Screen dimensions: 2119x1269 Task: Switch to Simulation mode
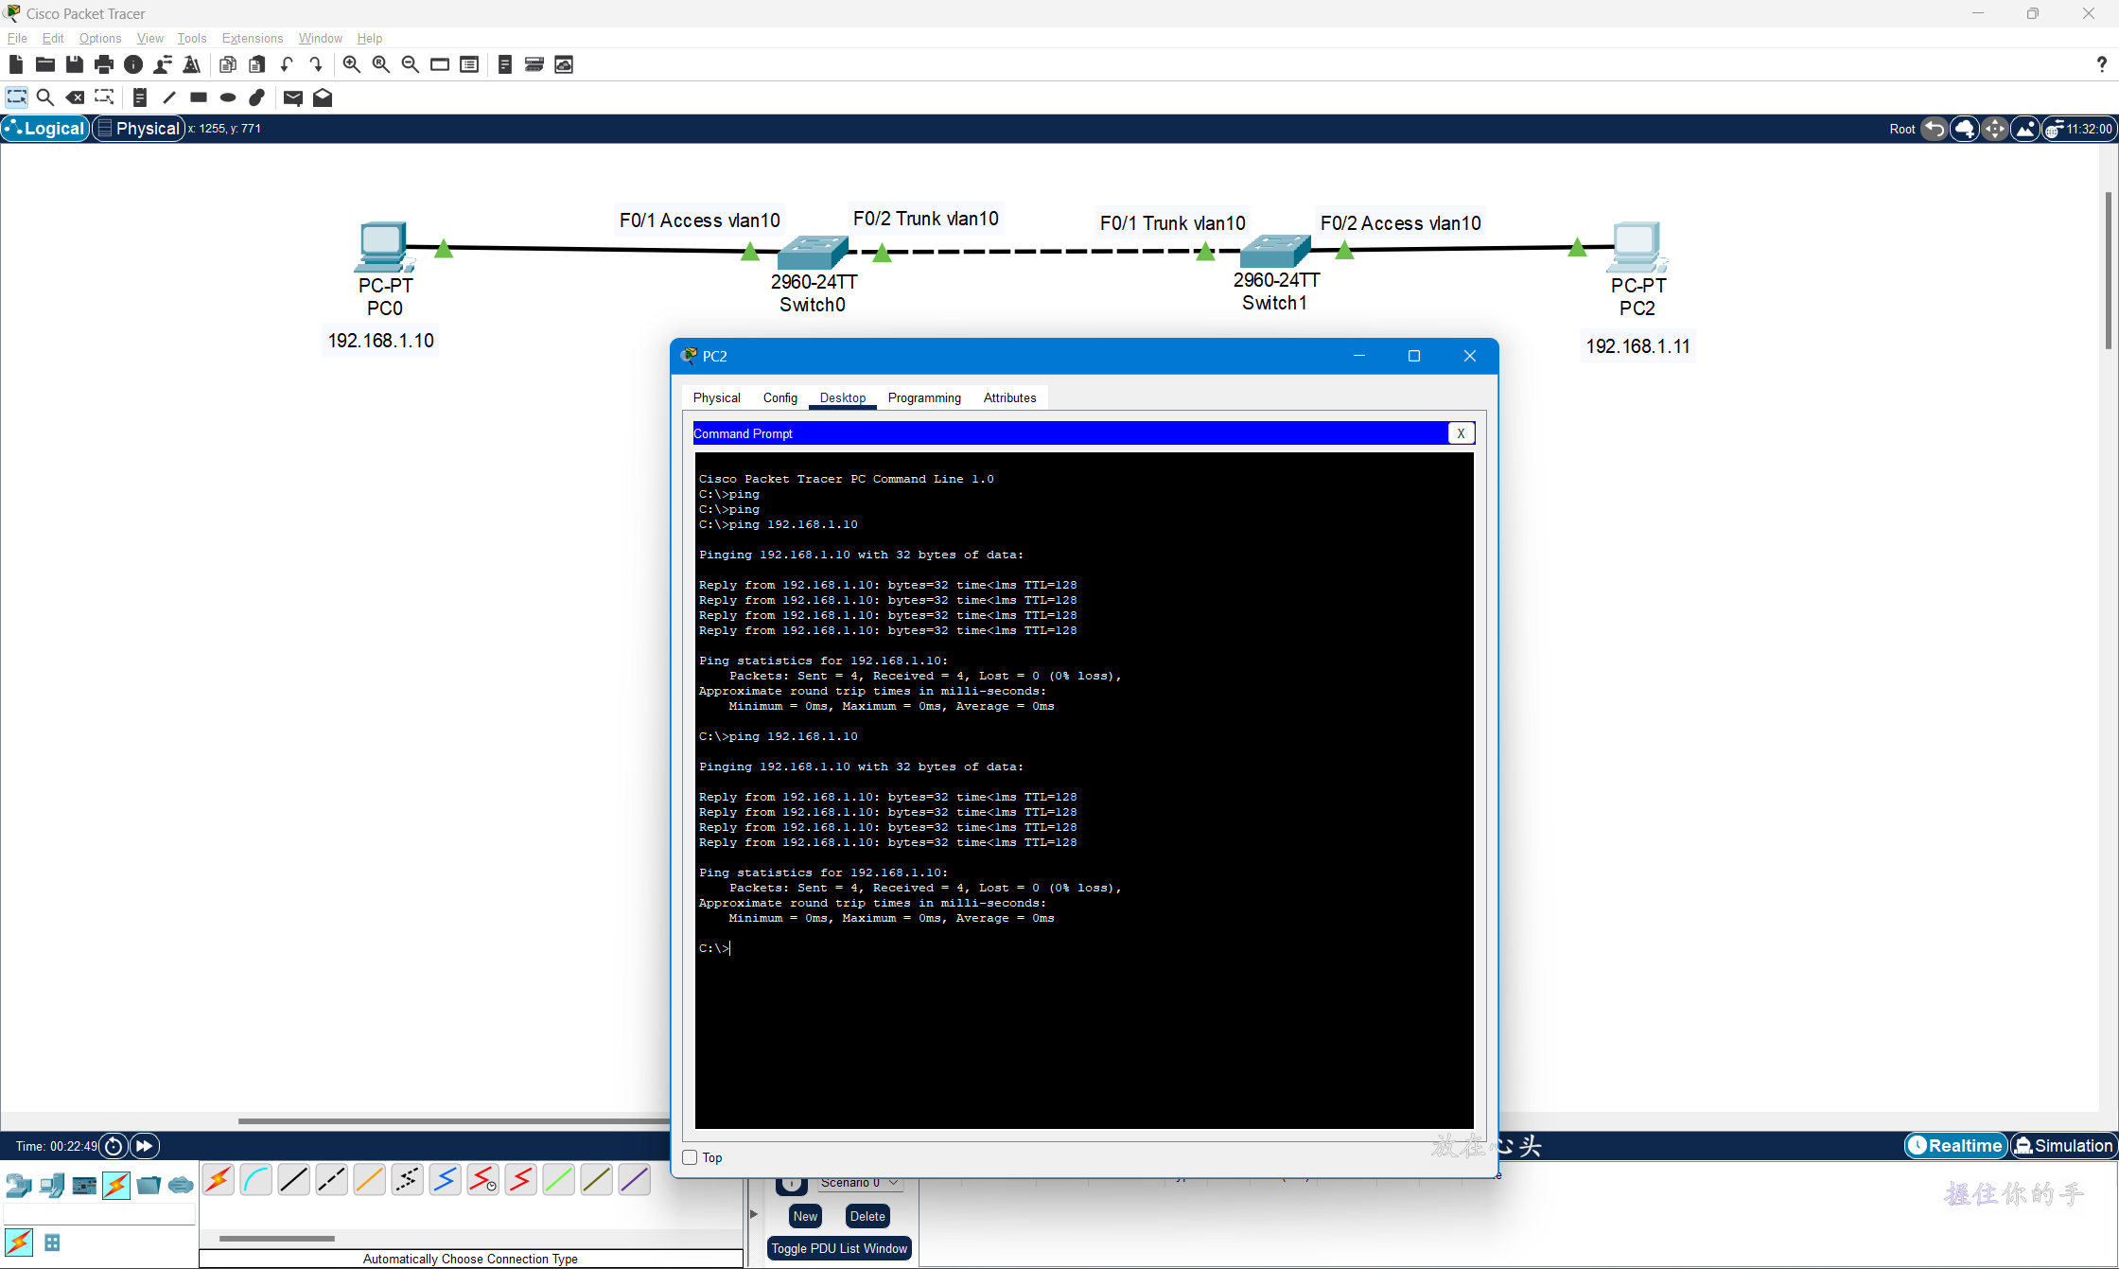(x=2063, y=1146)
